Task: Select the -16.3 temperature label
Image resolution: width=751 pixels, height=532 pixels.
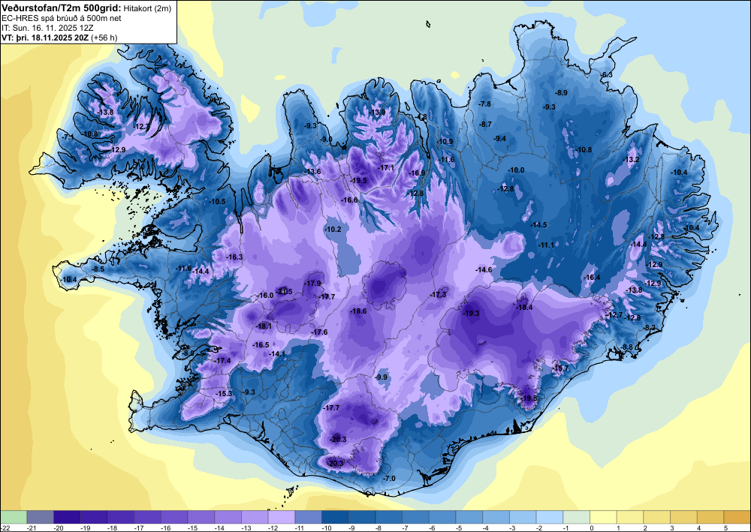Action: pyautogui.click(x=234, y=257)
